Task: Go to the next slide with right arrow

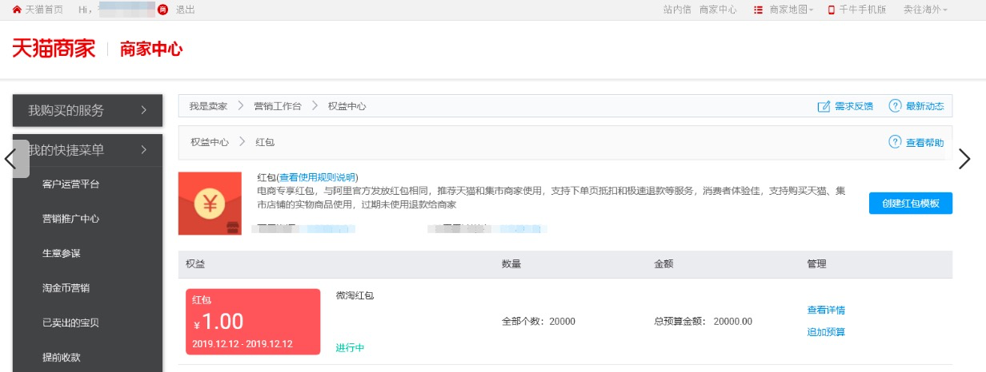Action: click(964, 159)
